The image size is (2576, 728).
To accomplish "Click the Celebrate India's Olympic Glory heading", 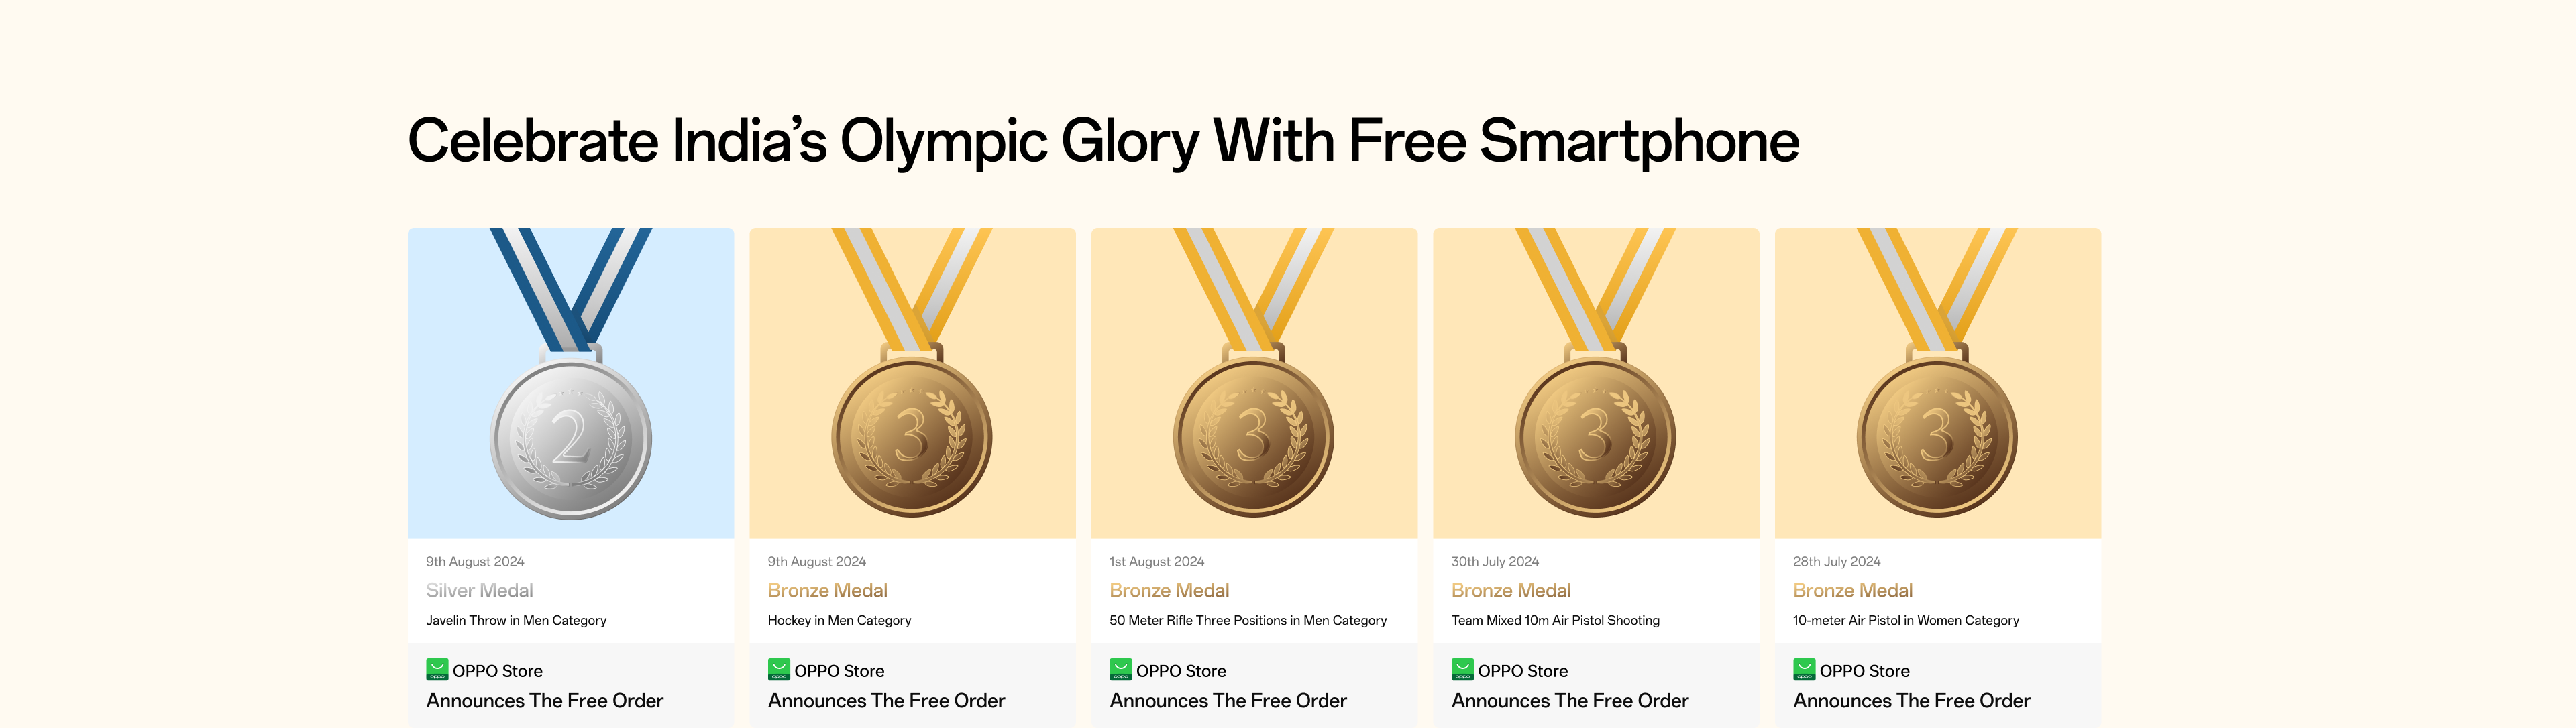I will pyautogui.click(x=1103, y=141).
